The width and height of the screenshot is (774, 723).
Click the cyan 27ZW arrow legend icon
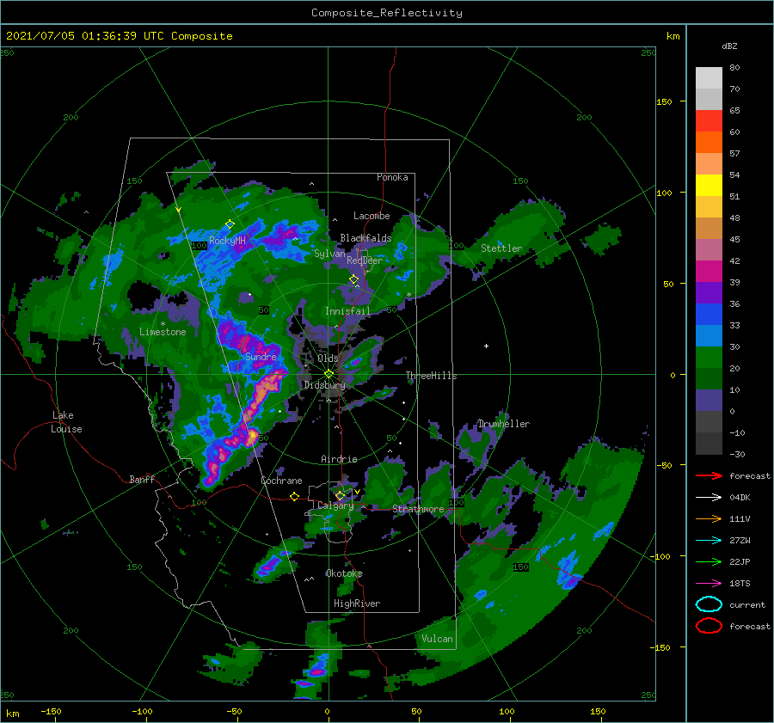[x=709, y=541]
